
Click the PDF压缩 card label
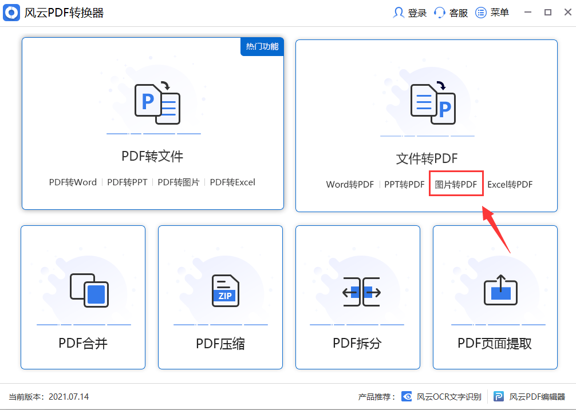pos(220,344)
